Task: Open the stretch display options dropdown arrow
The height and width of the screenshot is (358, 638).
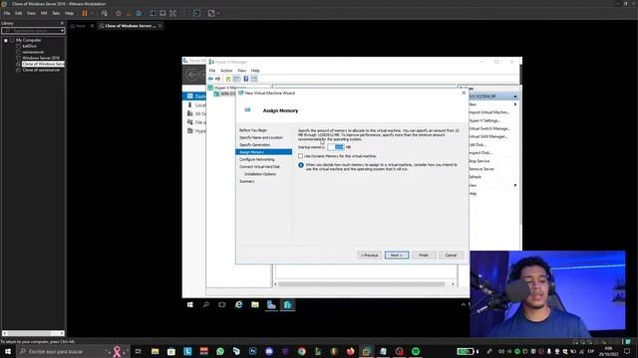Action: click(218, 13)
